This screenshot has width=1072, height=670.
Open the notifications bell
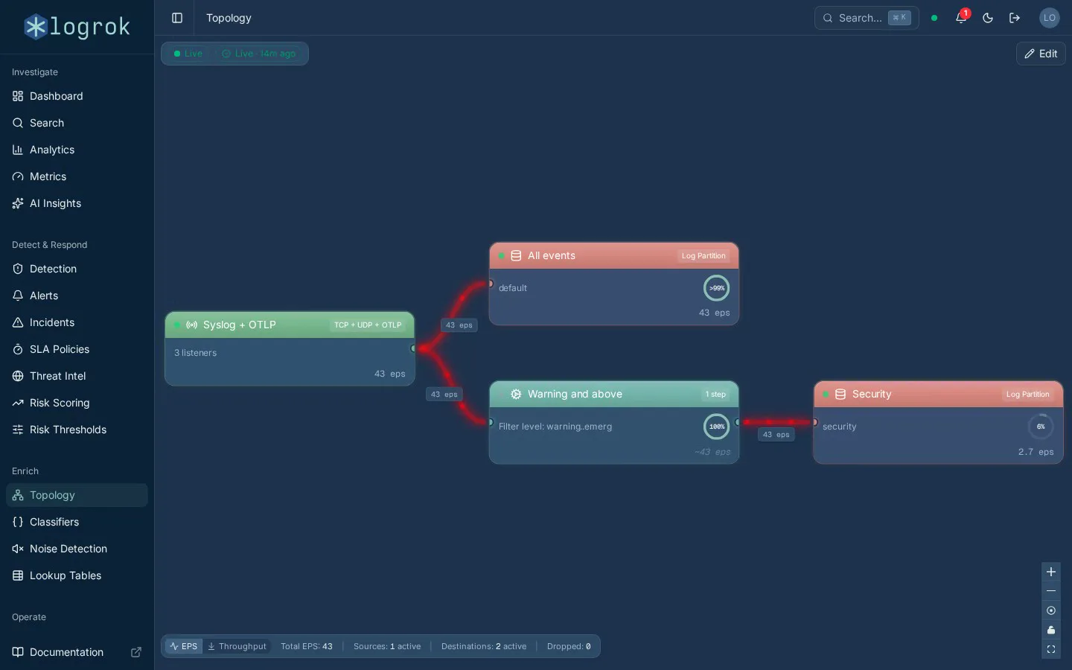(x=961, y=18)
